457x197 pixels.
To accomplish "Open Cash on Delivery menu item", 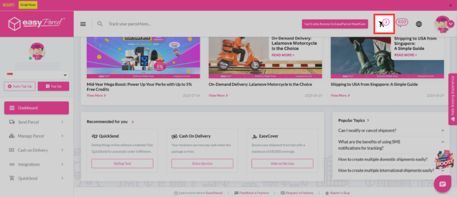I will (x=36, y=150).
